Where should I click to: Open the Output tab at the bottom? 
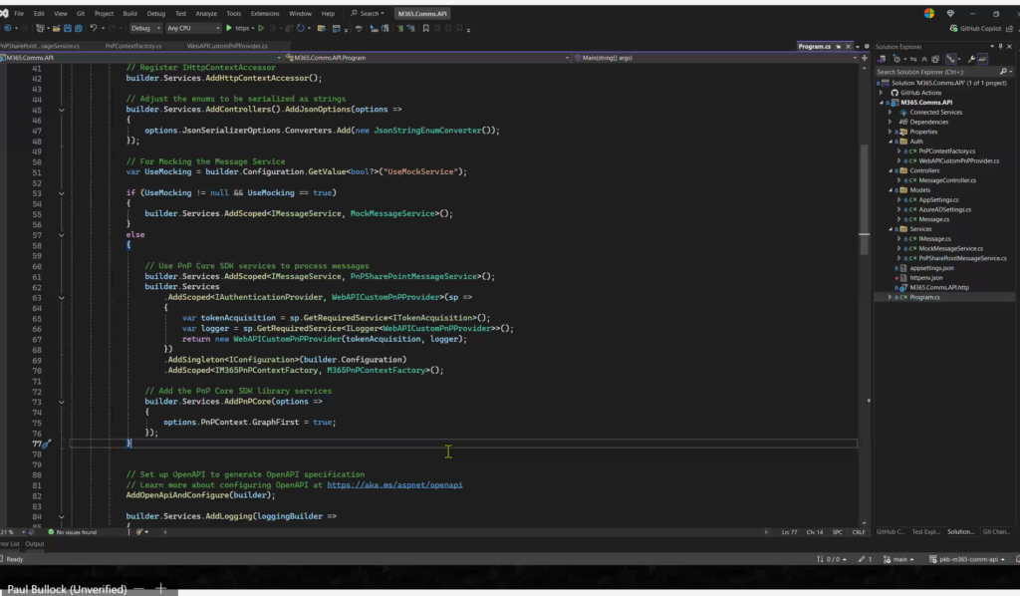[x=35, y=544]
